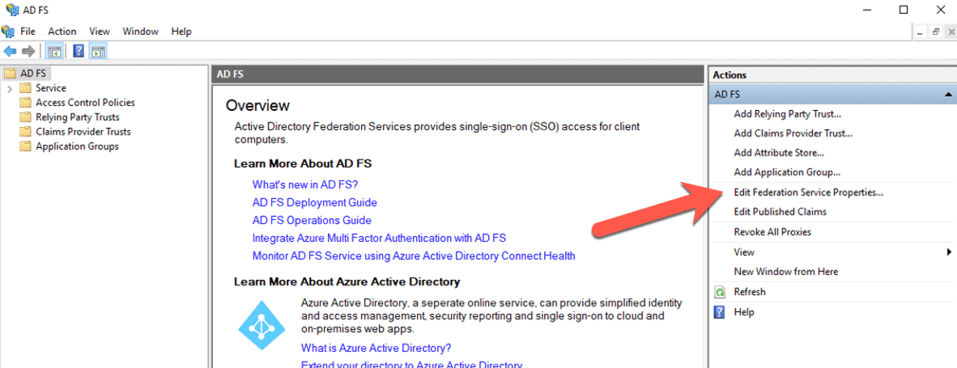The width and height of the screenshot is (957, 368).
Task: Click the Refresh action text
Action: coord(750,292)
